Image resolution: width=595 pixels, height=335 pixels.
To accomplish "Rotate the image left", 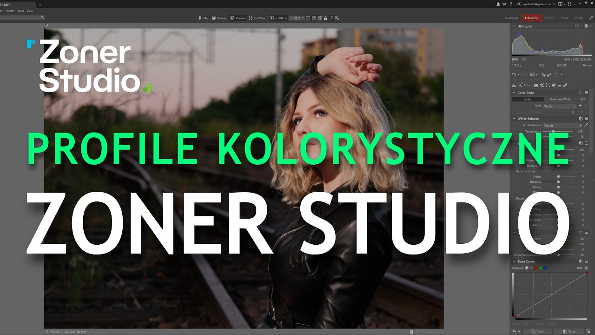I will (x=544, y=74).
